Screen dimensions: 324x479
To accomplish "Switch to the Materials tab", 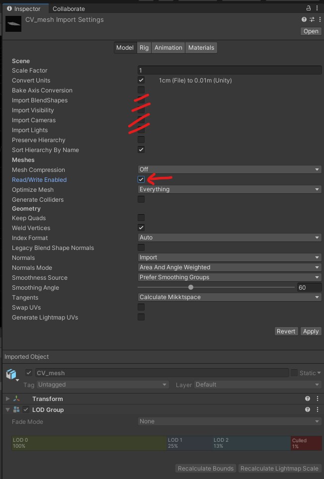I will [x=201, y=48].
